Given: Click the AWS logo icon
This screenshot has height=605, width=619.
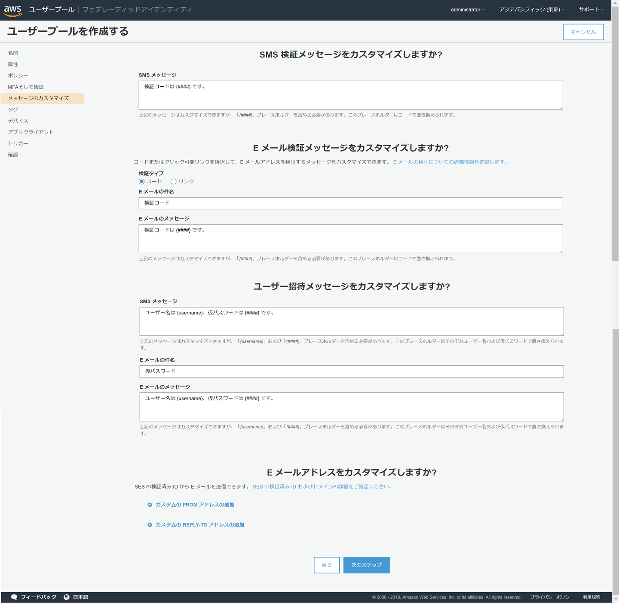Looking at the screenshot, I should (x=13, y=10).
